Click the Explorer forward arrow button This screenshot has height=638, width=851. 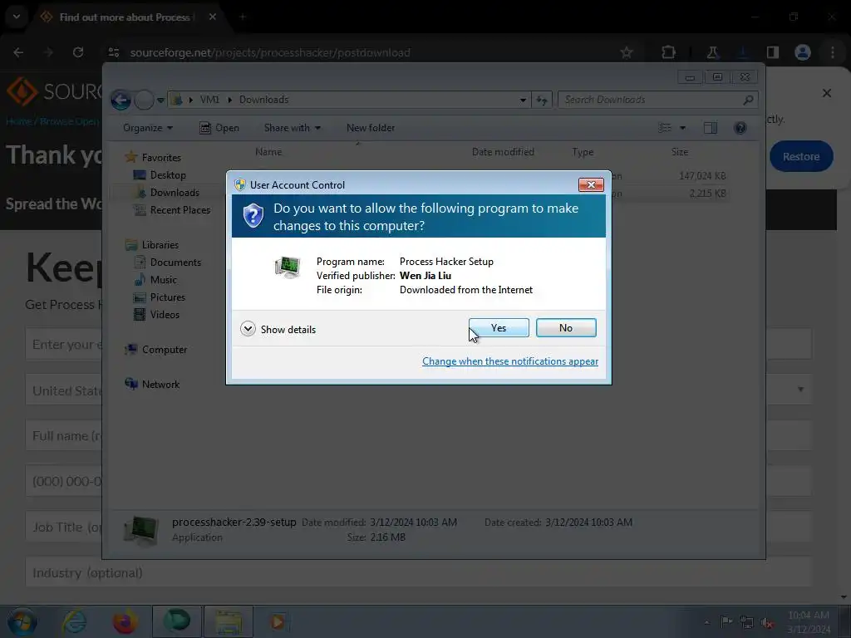[x=144, y=100]
